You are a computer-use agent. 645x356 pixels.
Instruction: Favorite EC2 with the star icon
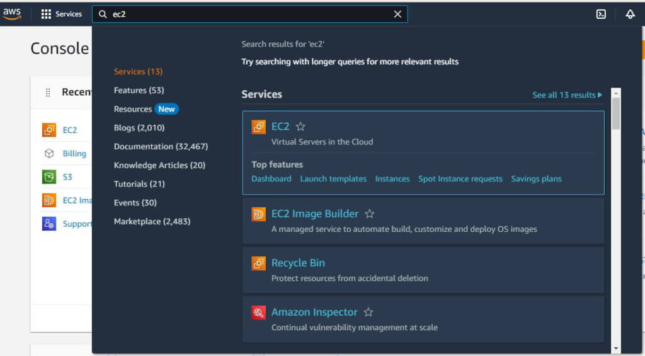[300, 127]
